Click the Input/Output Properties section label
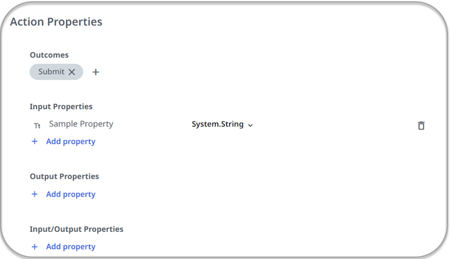 pos(76,229)
